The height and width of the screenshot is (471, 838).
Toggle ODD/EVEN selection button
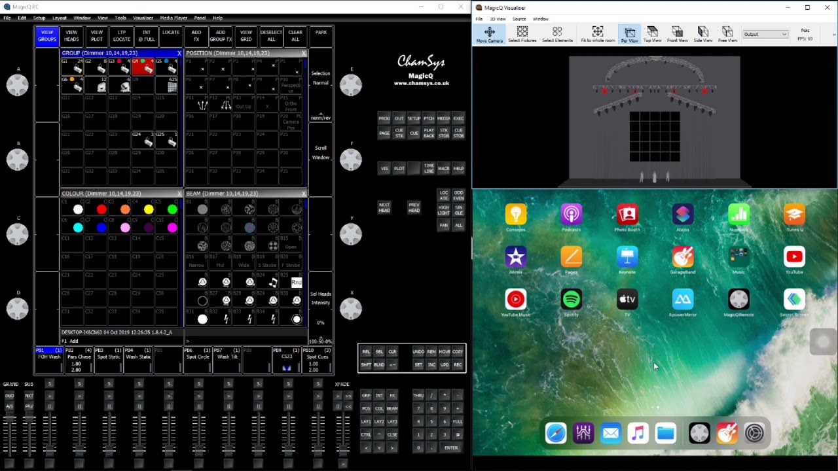(459, 195)
